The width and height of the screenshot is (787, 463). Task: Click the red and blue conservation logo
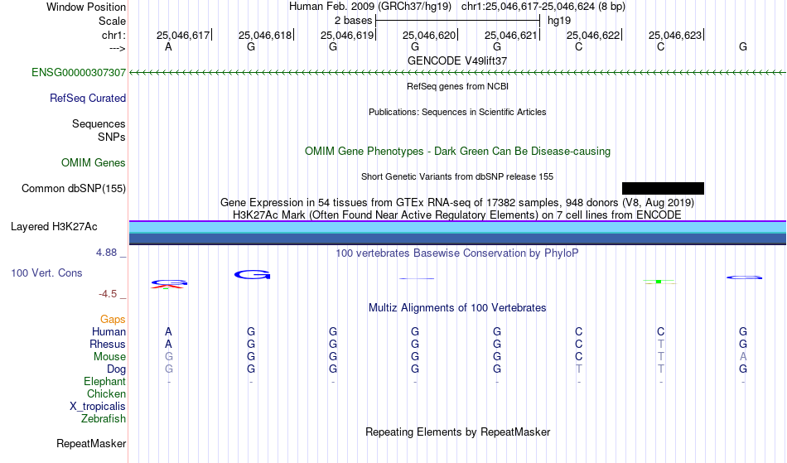click(x=169, y=284)
